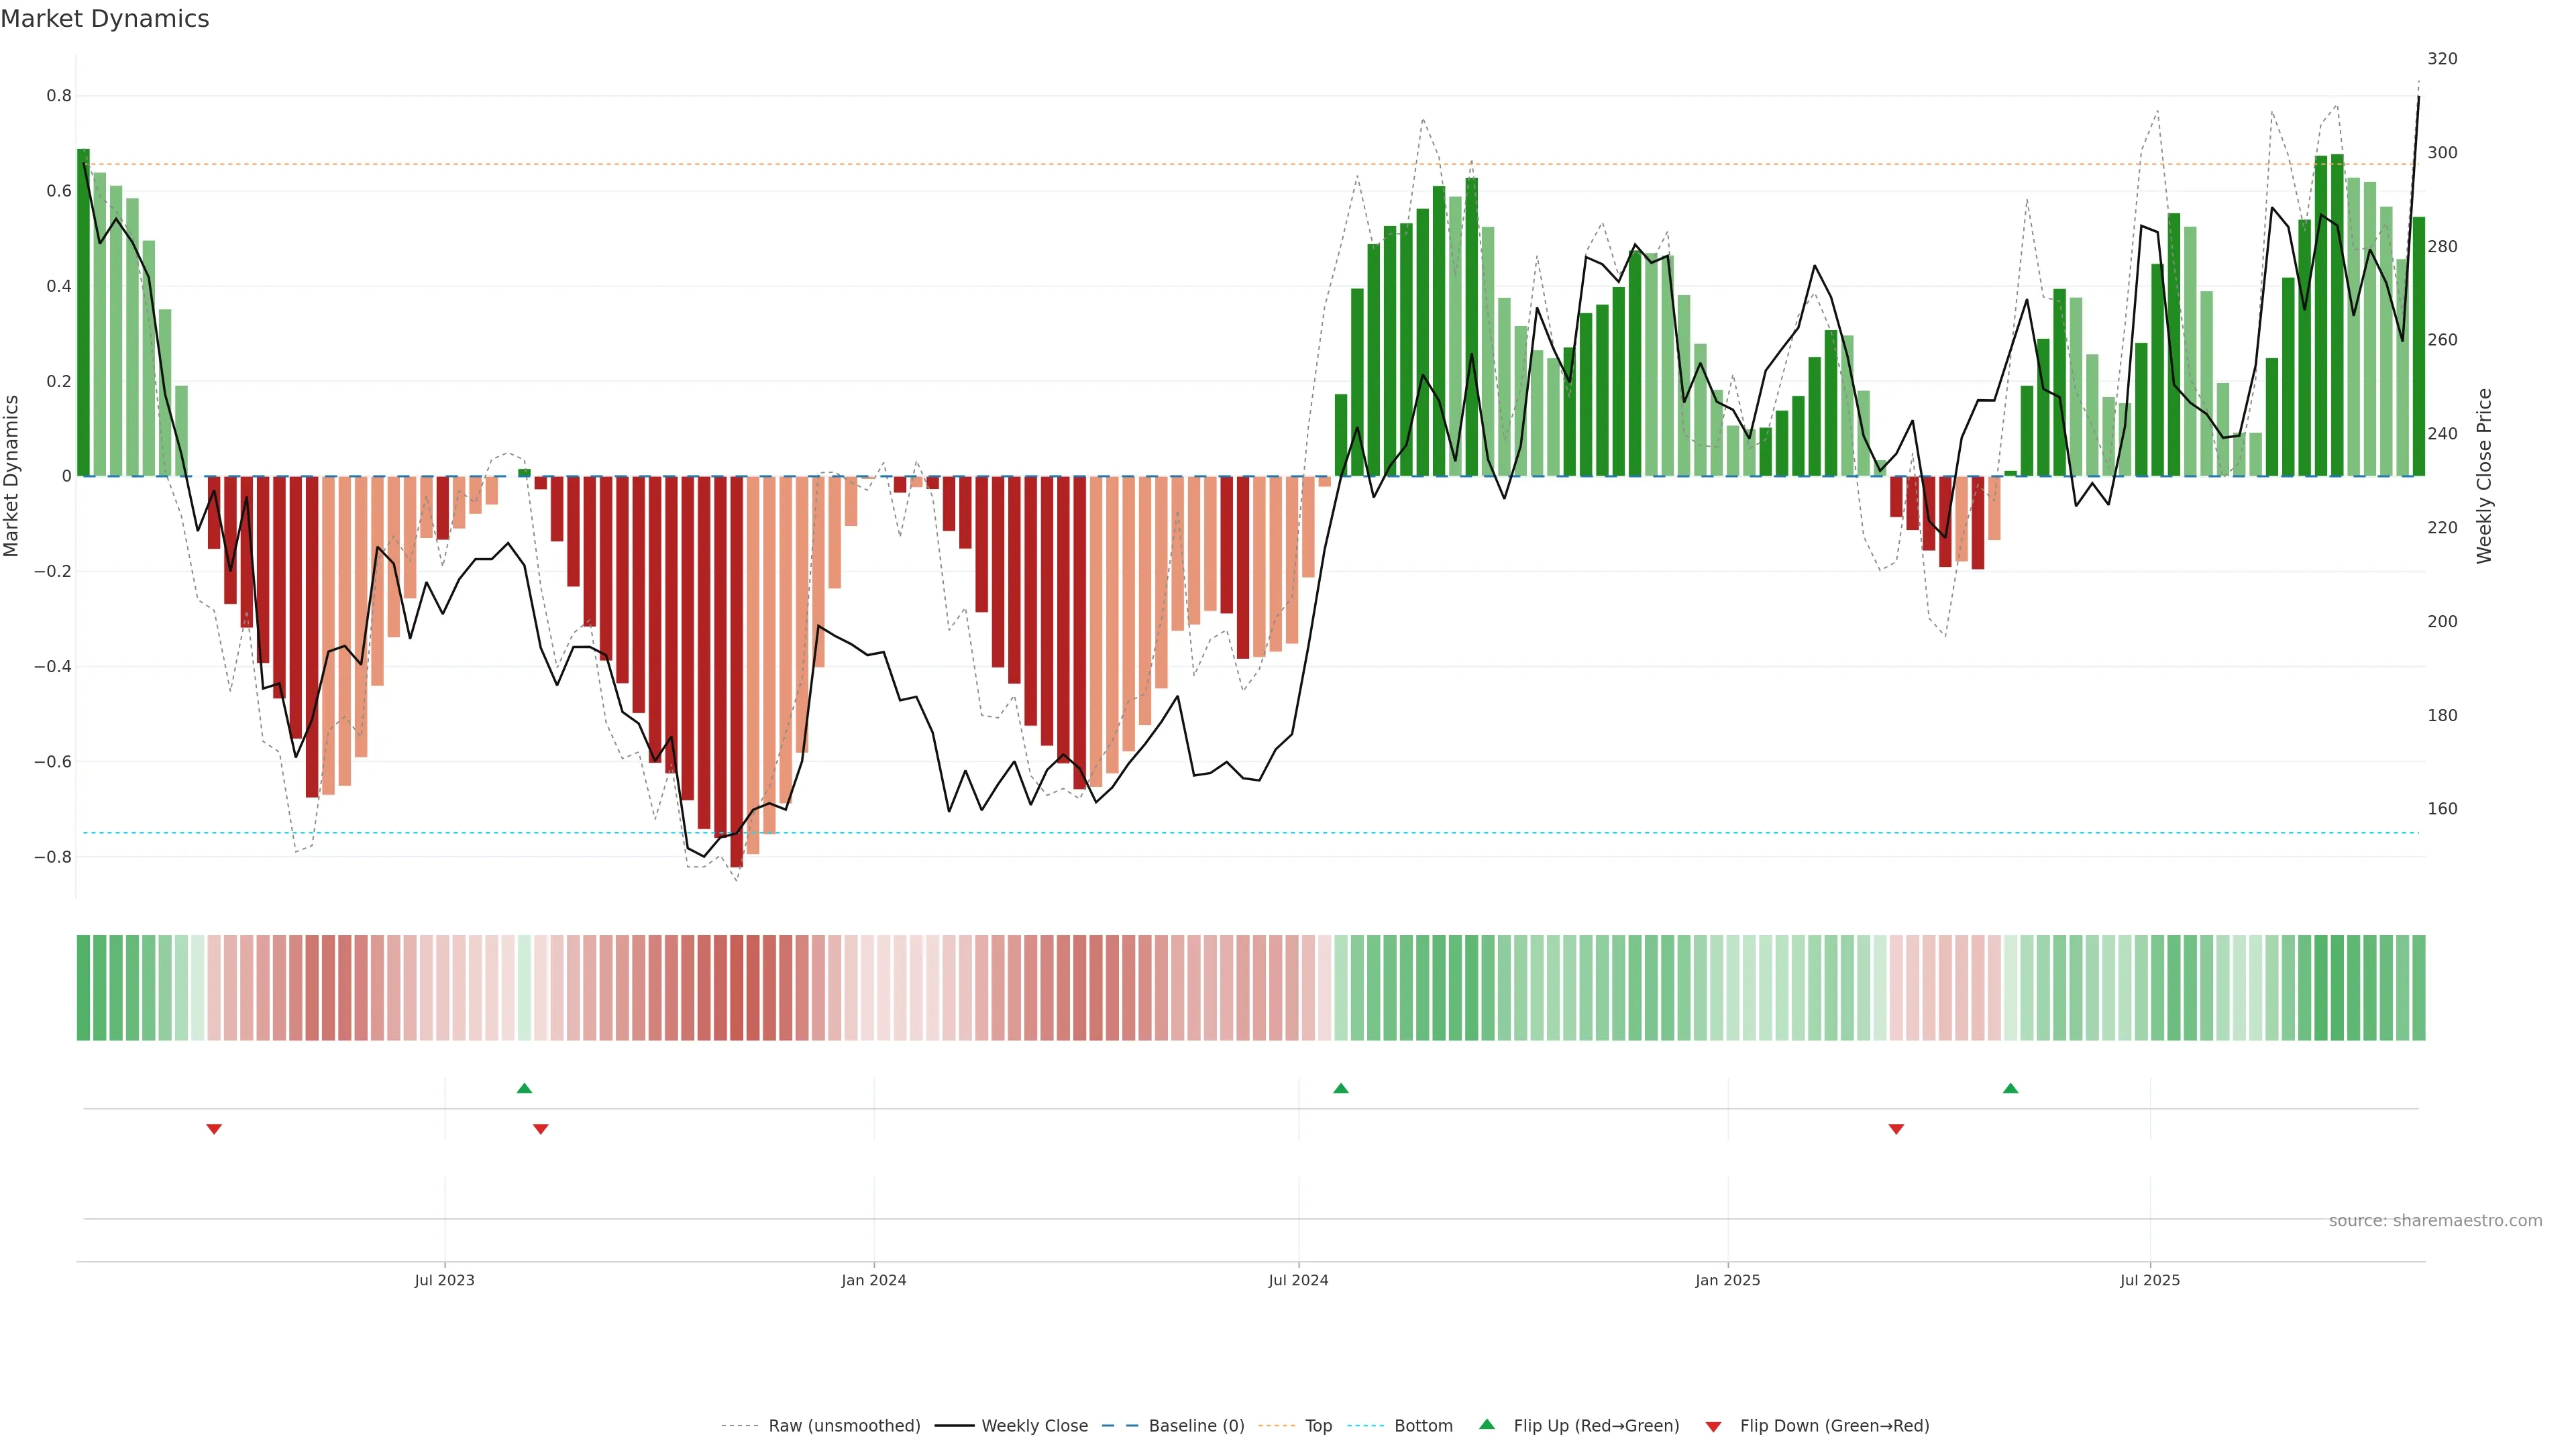Toggle the Bottom threshold legend entry
This screenshot has width=2576, height=1449.
pos(1423,1426)
